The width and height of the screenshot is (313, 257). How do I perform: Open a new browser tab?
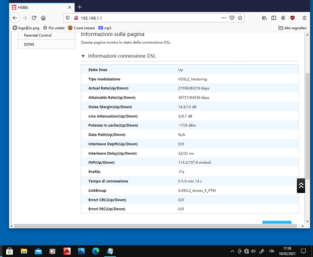(80, 7)
